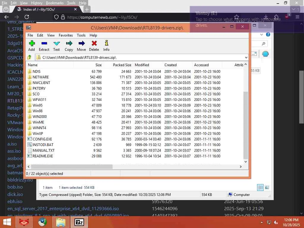The width and height of the screenshot is (304, 228).
Task: Open the 7-Zip address path dropdown
Action: coord(246,57)
